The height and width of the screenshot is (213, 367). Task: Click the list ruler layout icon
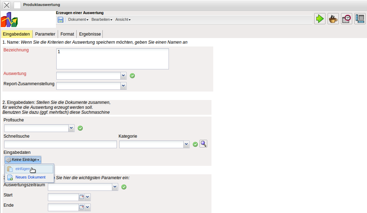click(360, 19)
